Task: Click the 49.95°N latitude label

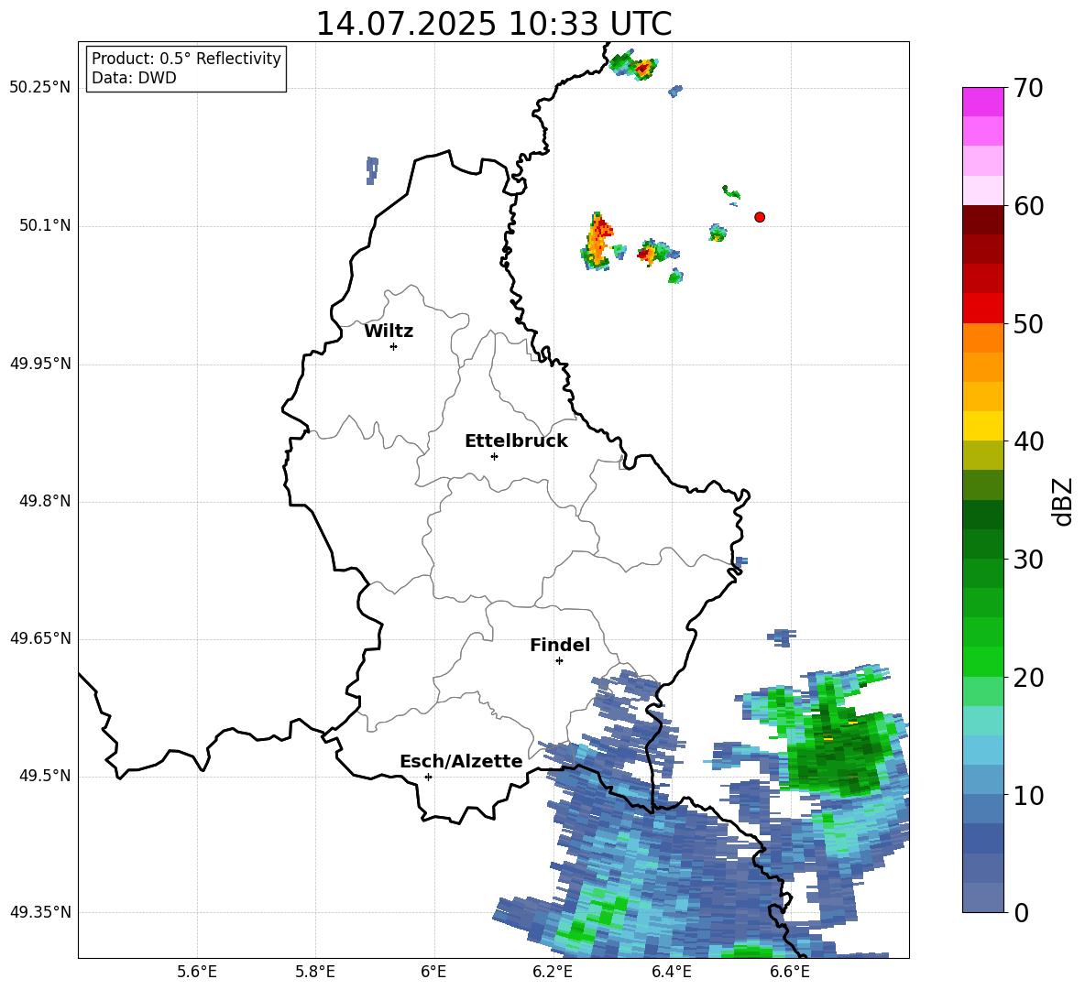Action: [x=40, y=364]
